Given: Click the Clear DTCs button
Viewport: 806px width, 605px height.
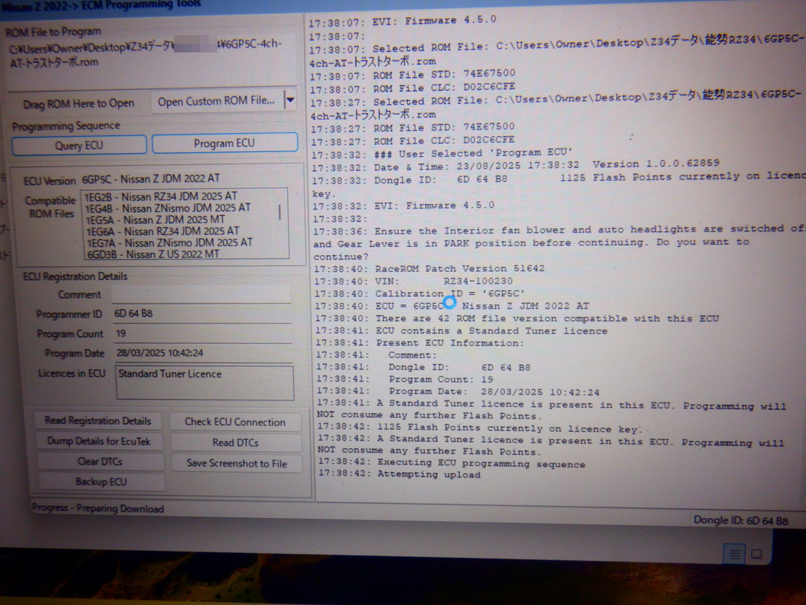Looking at the screenshot, I should point(100,461).
